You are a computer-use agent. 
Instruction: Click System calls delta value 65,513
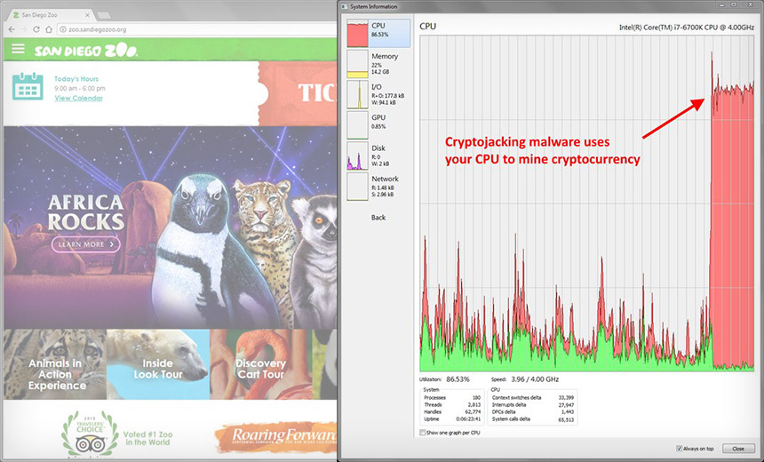coord(566,418)
